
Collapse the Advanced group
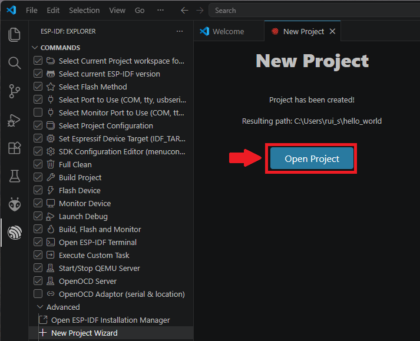(x=40, y=307)
